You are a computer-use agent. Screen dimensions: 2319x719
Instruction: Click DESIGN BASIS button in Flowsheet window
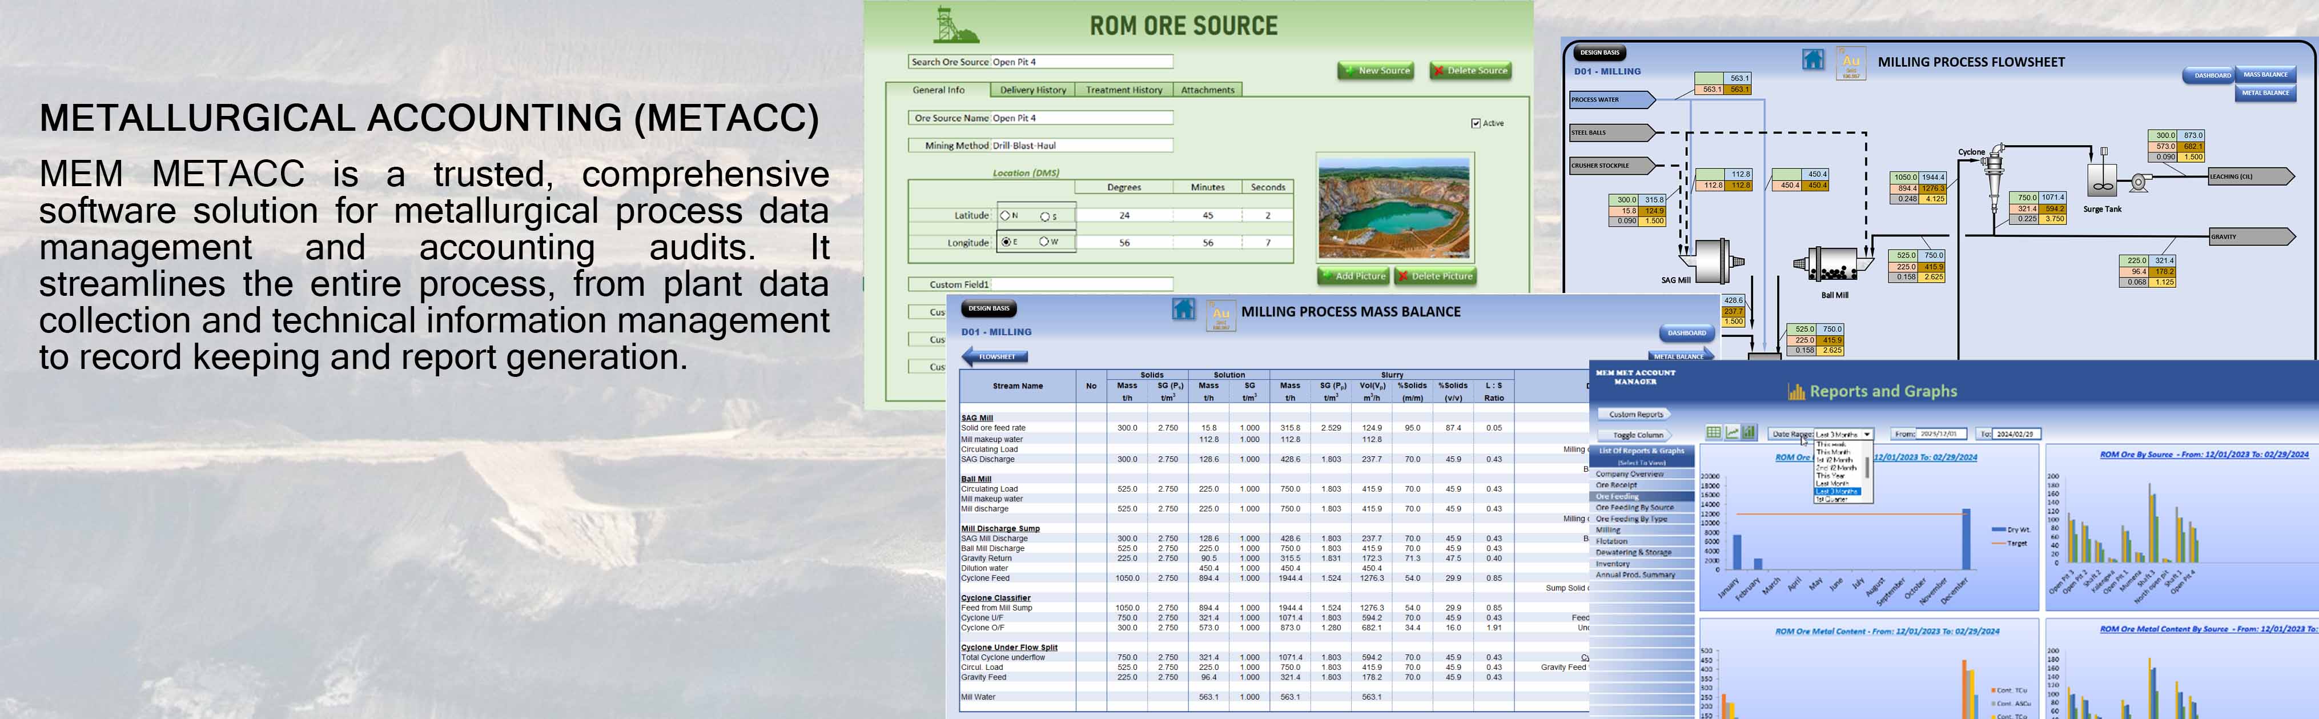(1599, 52)
